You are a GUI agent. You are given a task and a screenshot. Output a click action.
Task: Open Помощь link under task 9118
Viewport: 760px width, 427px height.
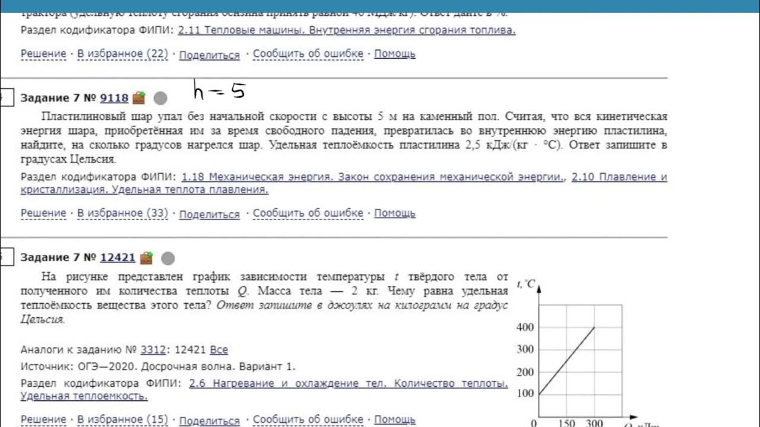[x=395, y=213]
